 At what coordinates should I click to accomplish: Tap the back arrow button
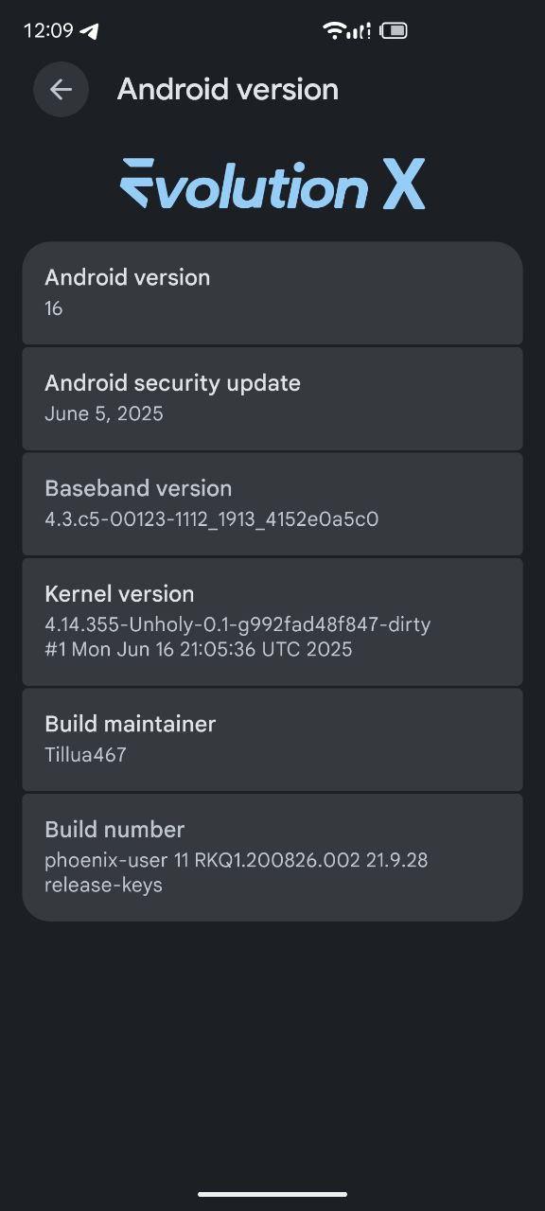(x=61, y=89)
